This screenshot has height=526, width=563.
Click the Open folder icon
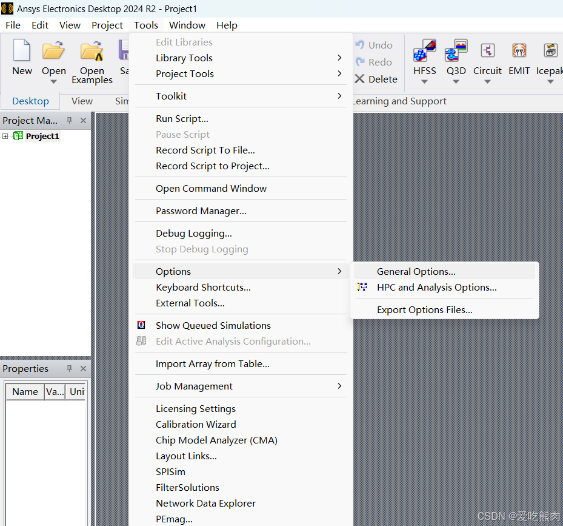click(x=53, y=50)
